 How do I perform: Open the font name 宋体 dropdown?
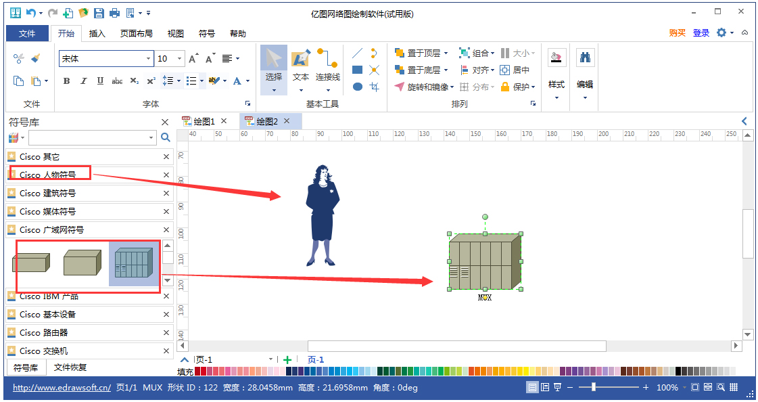[148, 58]
